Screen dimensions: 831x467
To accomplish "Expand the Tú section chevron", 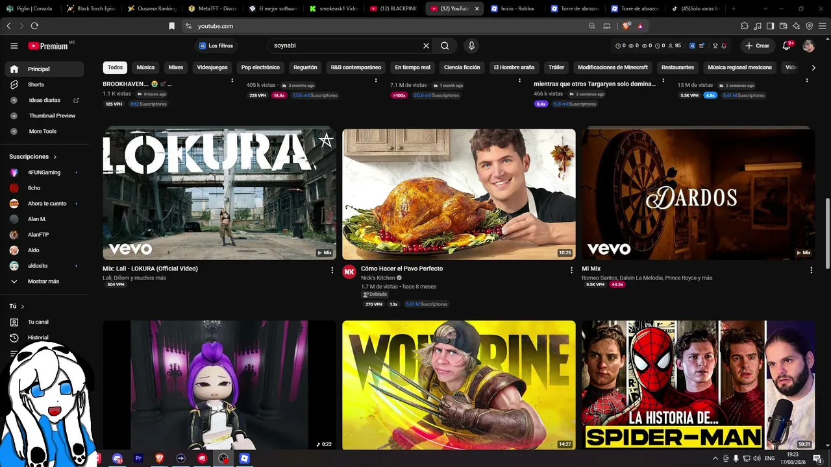I will click(23, 306).
